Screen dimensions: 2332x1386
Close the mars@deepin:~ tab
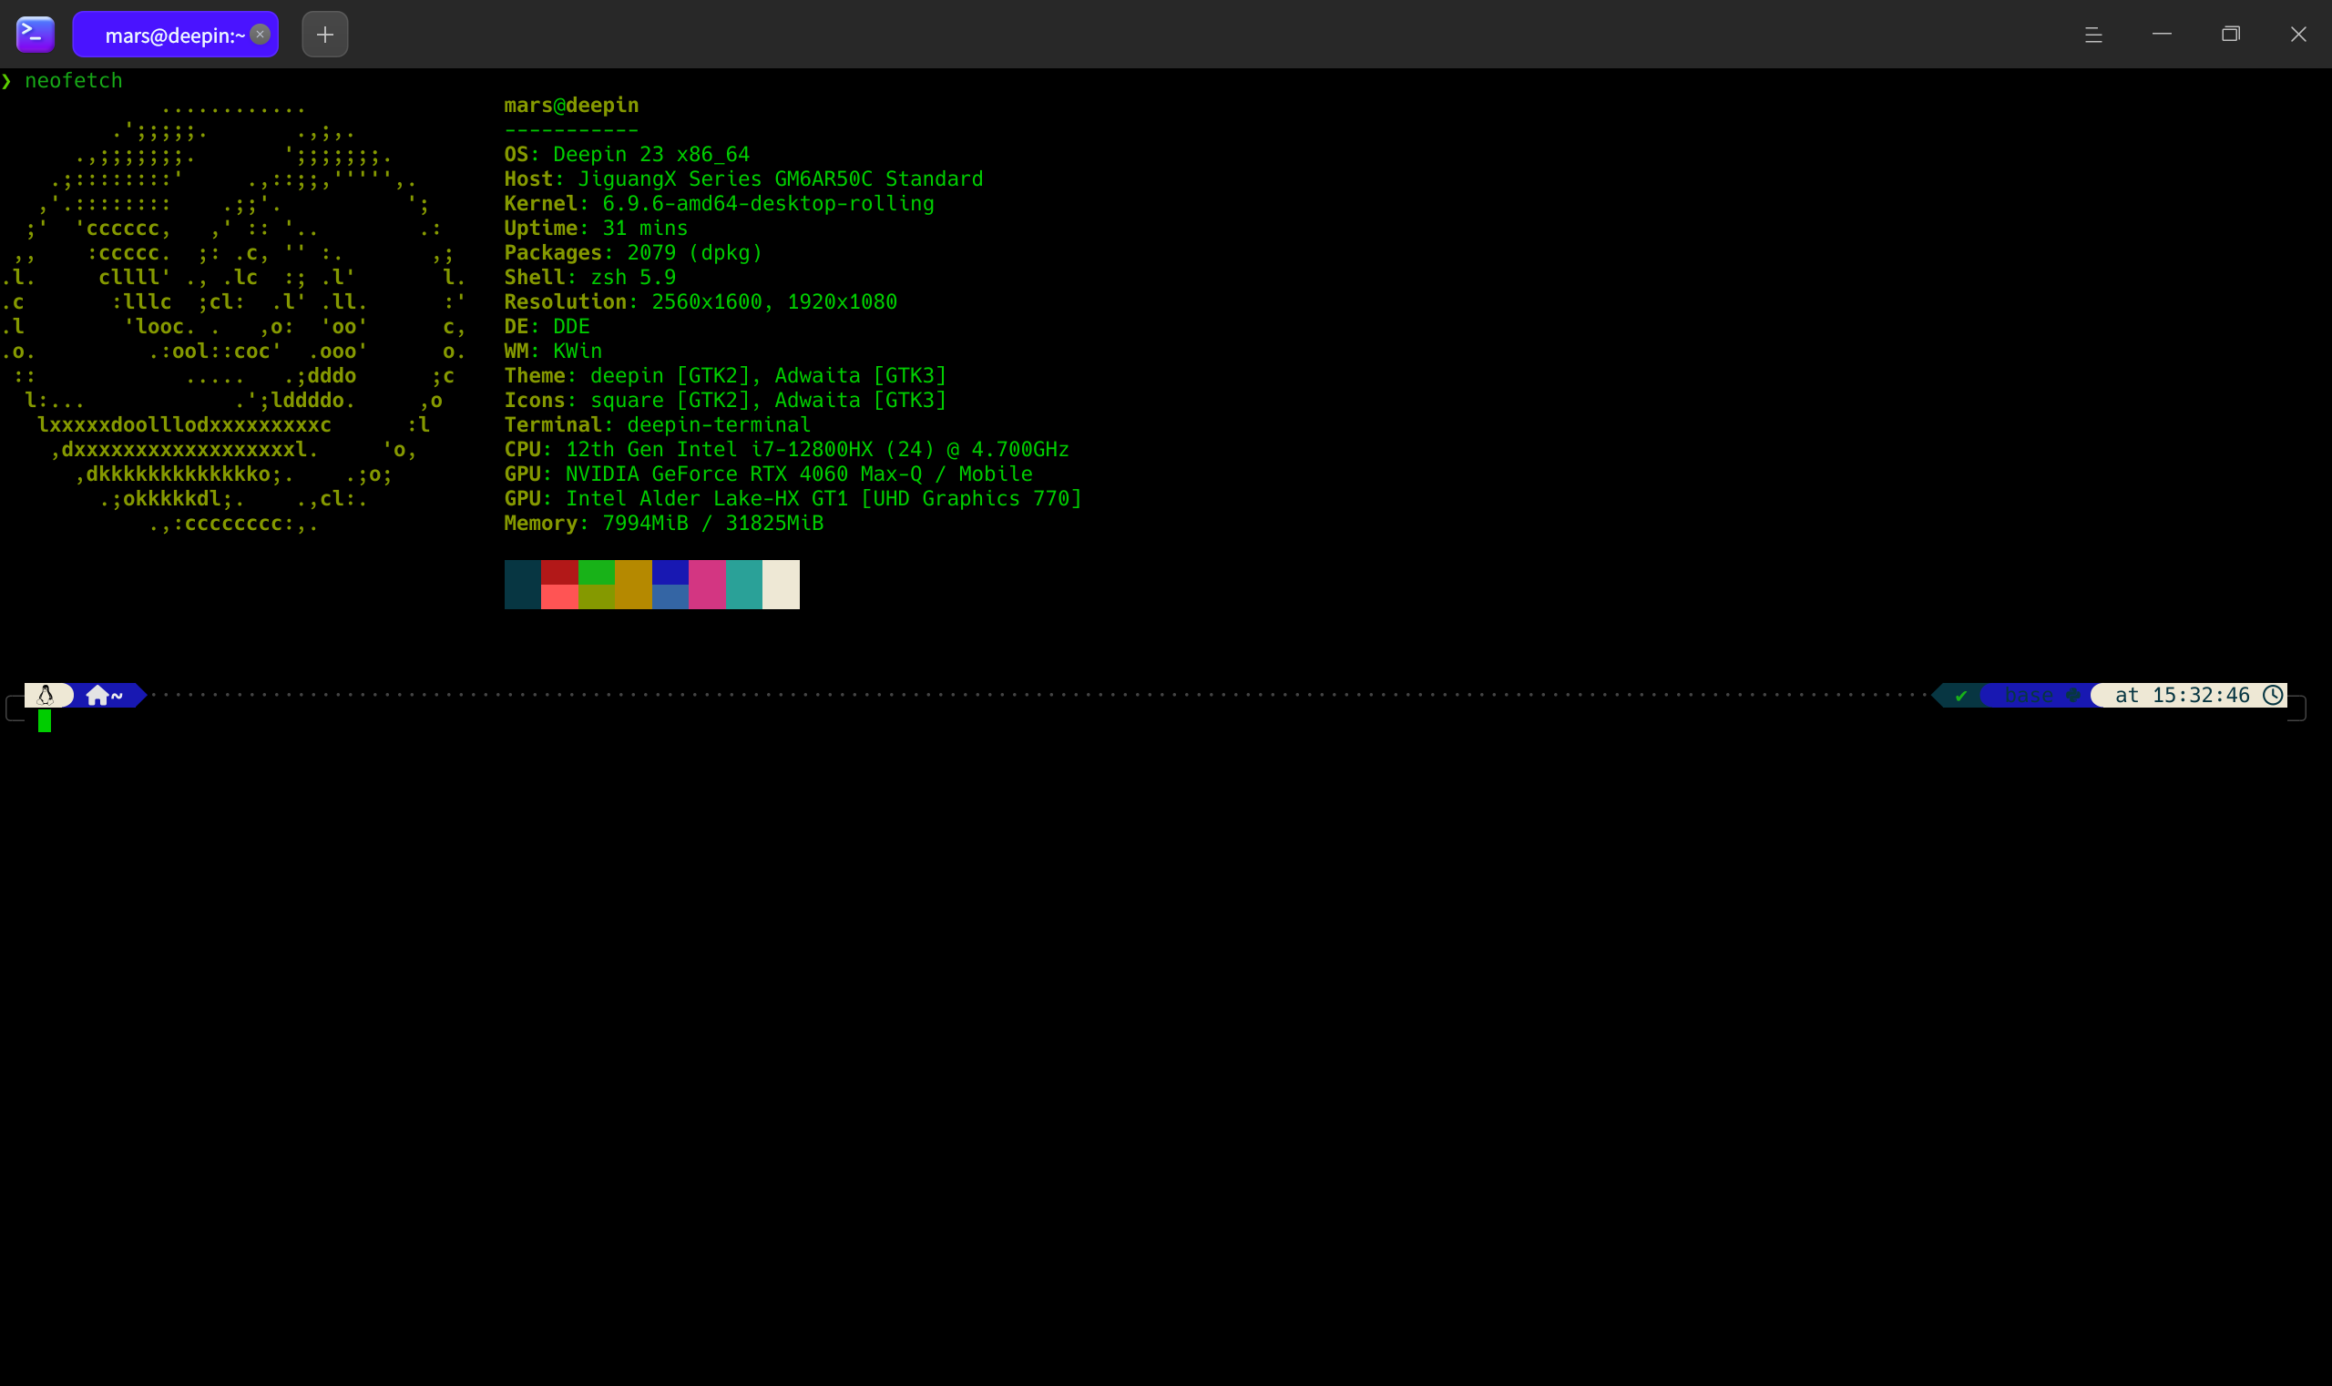(x=261, y=35)
